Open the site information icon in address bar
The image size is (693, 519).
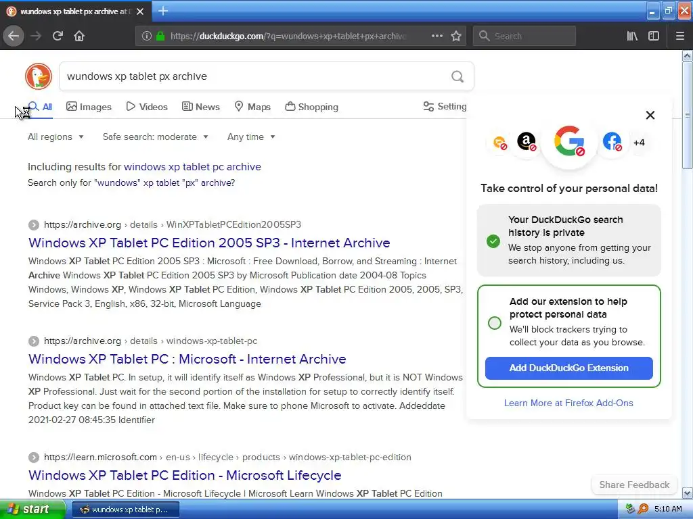click(x=147, y=36)
